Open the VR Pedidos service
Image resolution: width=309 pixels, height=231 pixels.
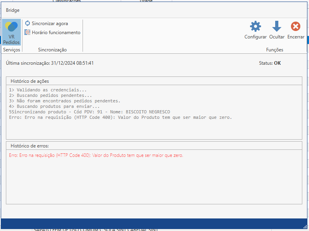click(11, 32)
